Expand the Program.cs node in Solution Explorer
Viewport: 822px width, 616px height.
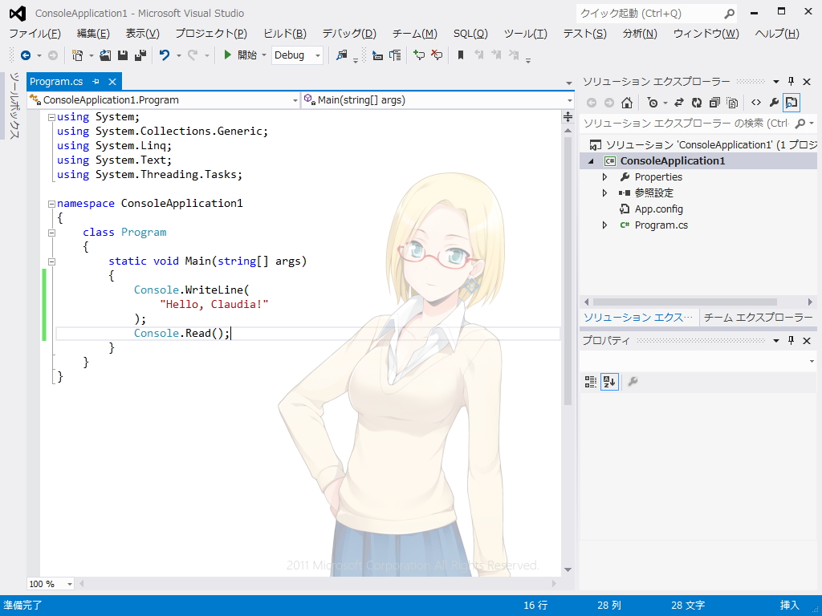pyautogui.click(x=604, y=225)
